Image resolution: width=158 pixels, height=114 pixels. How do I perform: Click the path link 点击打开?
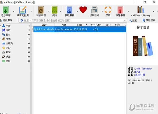140,75
